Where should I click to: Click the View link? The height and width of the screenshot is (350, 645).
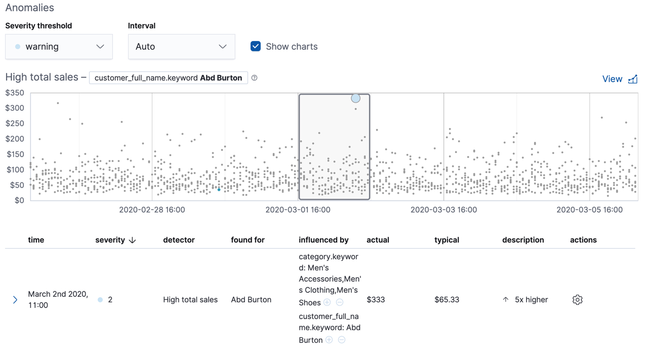[x=610, y=79]
